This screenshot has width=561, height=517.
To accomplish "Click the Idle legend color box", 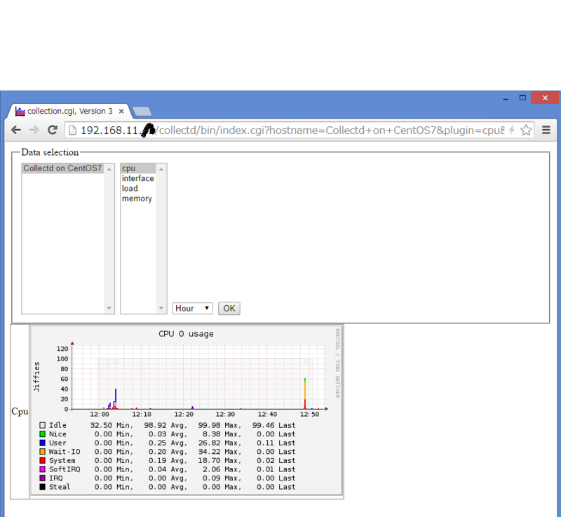I will (x=42, y=425).
